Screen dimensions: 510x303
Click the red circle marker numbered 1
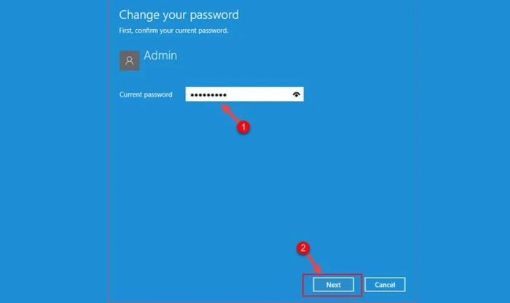pyautogui.click(x=243, y=127)
